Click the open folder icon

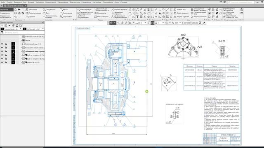pyautogui.click(x=19, y=9)
